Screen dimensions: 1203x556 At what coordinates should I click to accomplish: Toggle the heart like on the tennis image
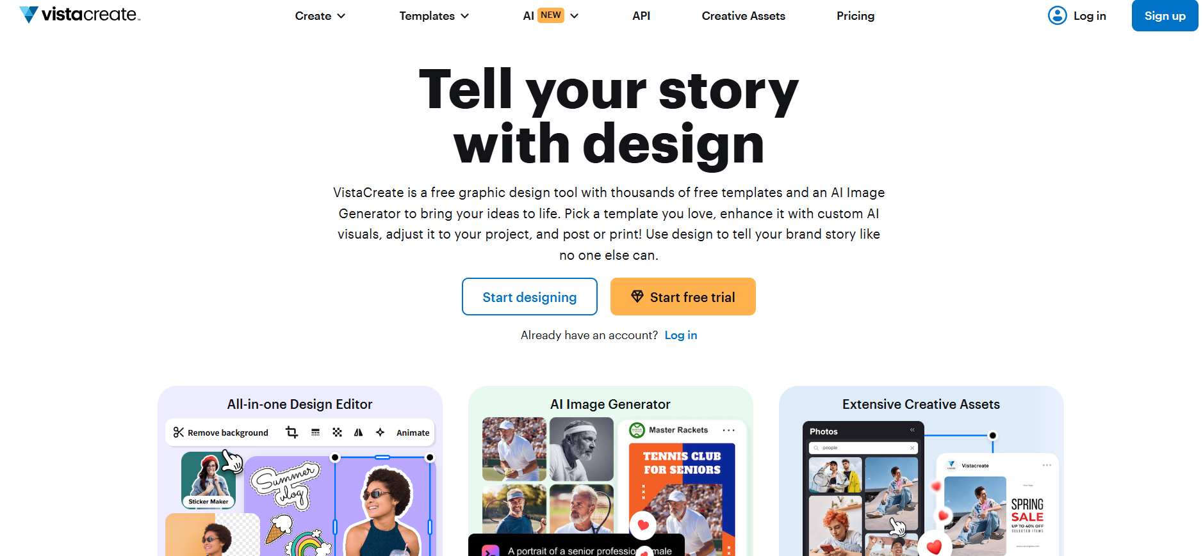click(x=643, y=525)
